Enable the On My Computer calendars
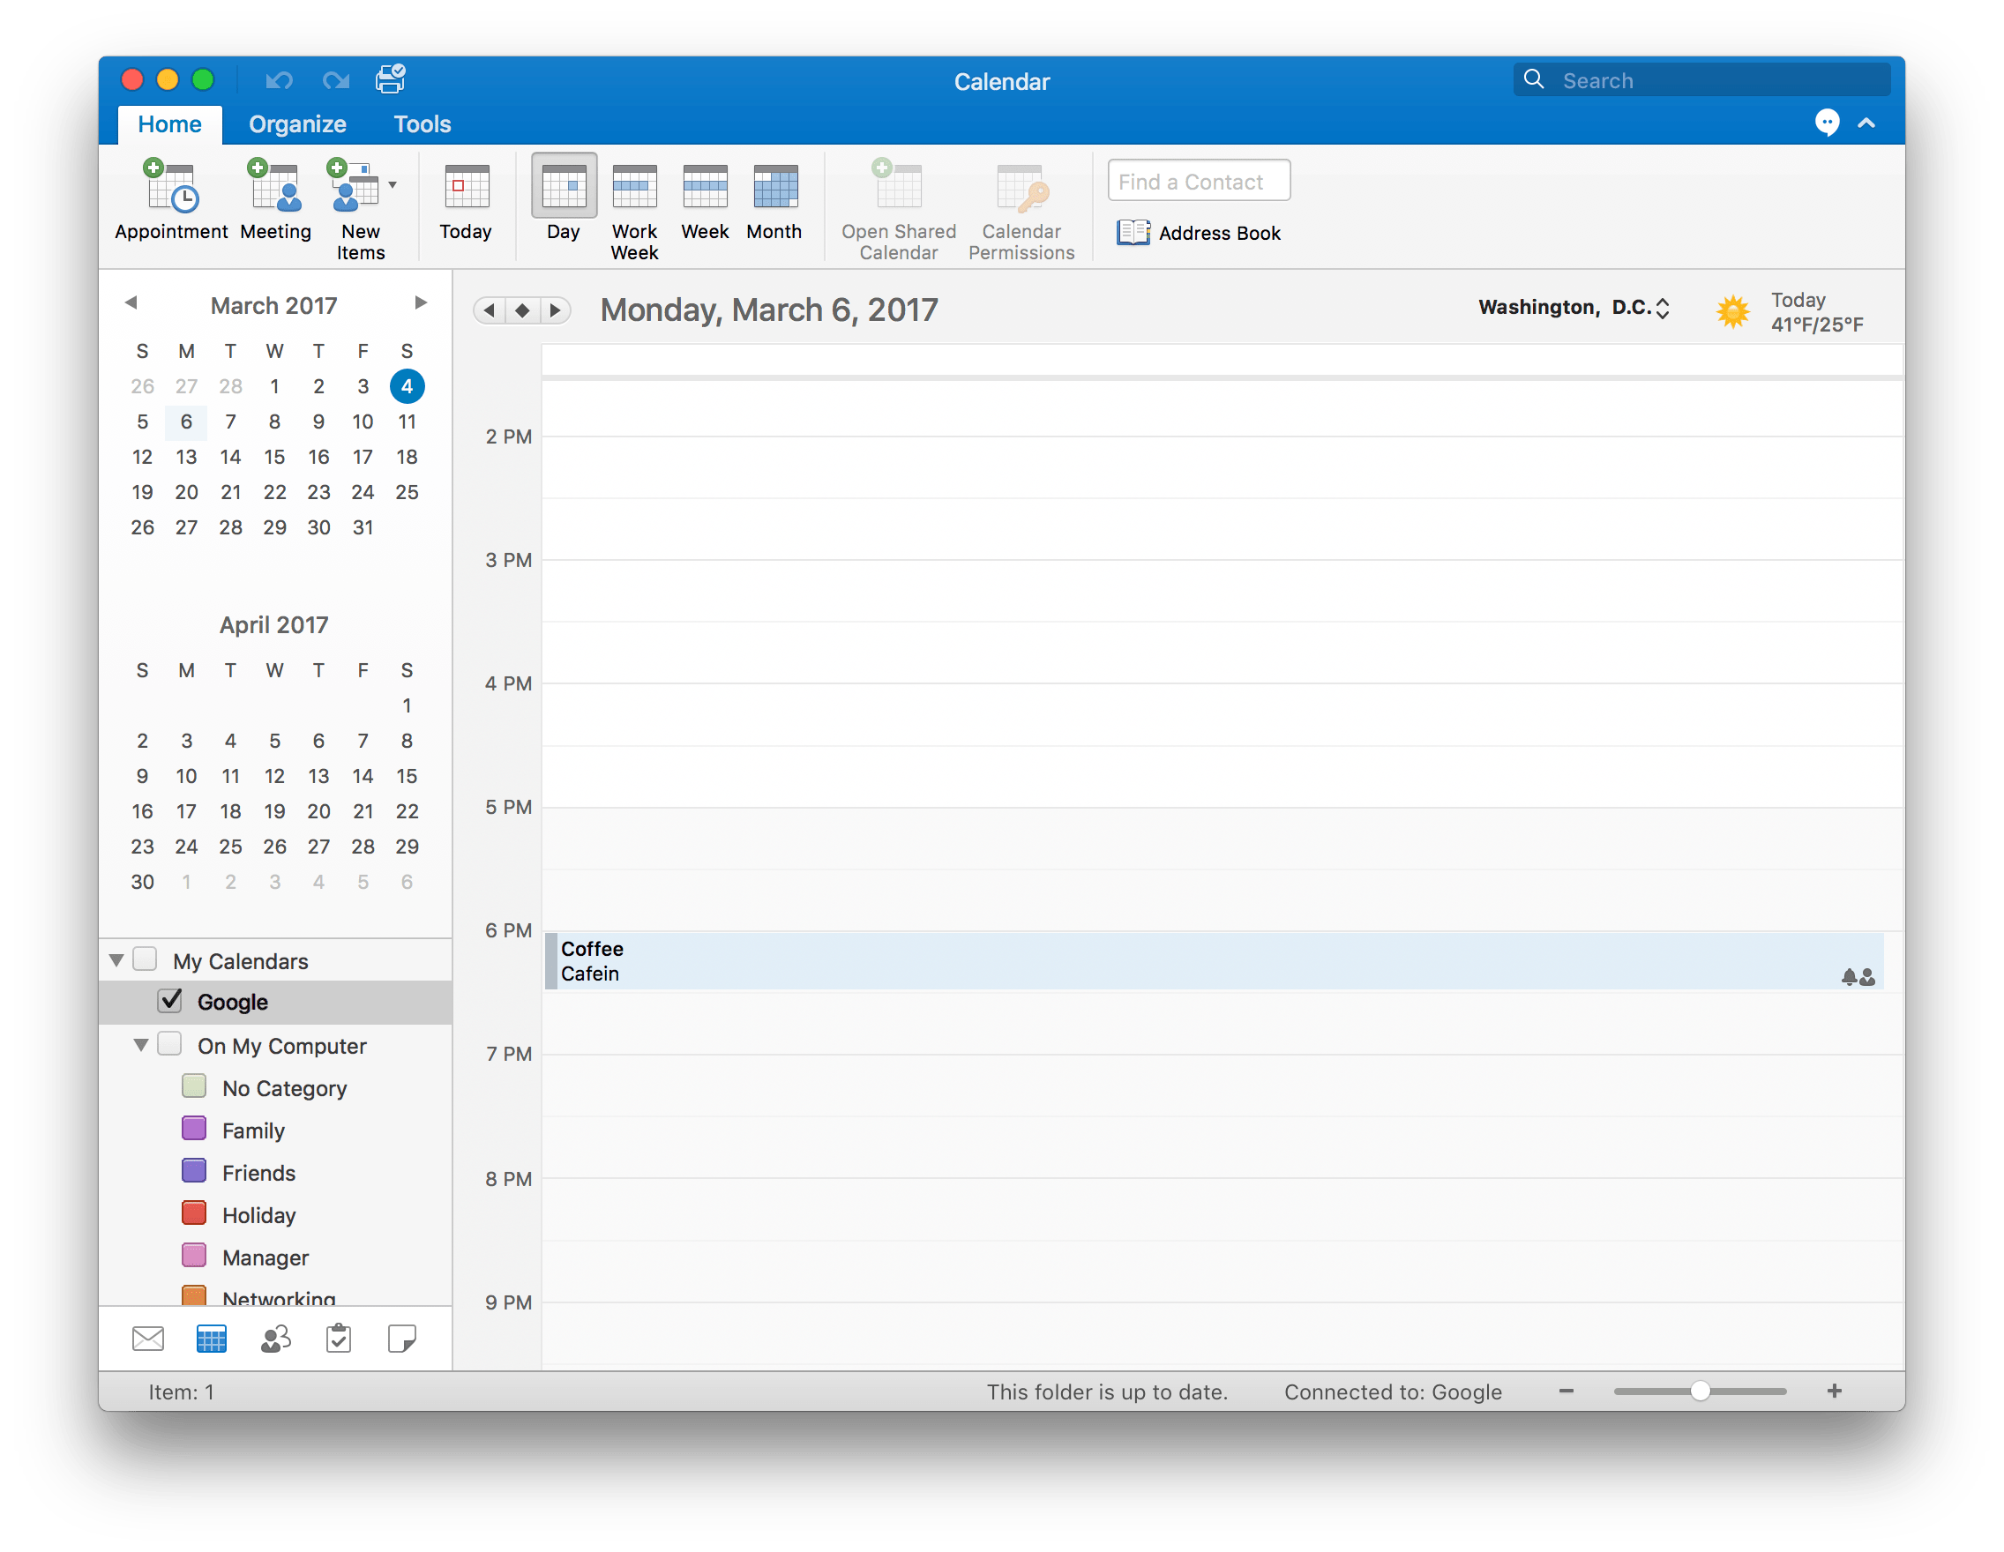This screenshot has width=2004, height=1552. point(170,1045)
